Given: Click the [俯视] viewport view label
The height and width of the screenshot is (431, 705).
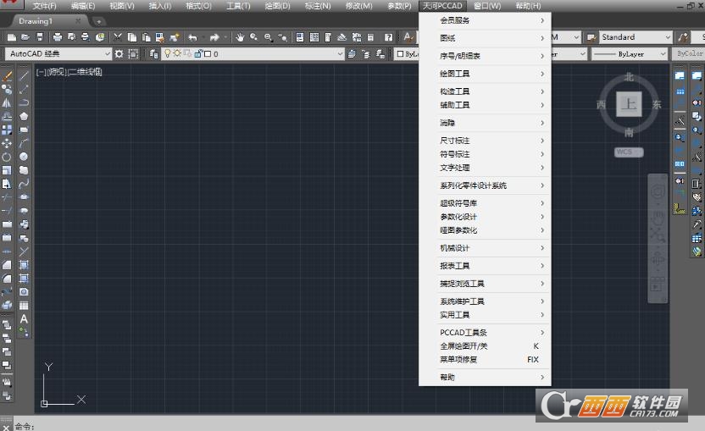Looking at the screenshot, I should (57, 72).
